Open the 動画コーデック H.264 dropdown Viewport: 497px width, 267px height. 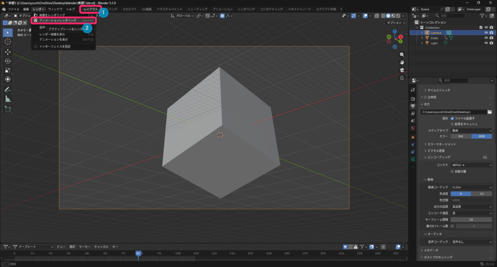click(471, 187)
